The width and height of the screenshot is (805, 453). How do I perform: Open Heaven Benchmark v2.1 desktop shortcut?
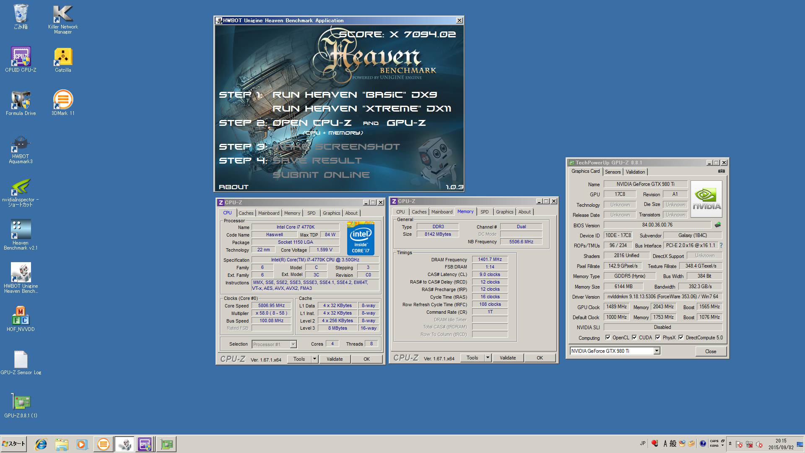(x=21, y=235)
